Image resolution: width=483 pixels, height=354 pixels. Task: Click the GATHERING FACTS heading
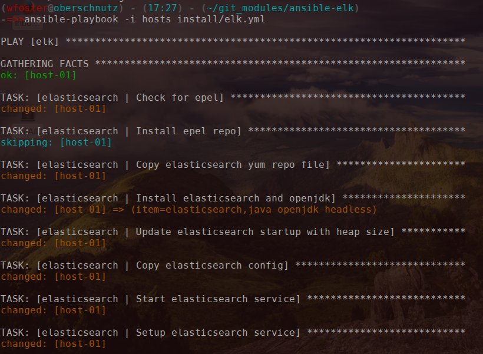click(x=45, y=64)
